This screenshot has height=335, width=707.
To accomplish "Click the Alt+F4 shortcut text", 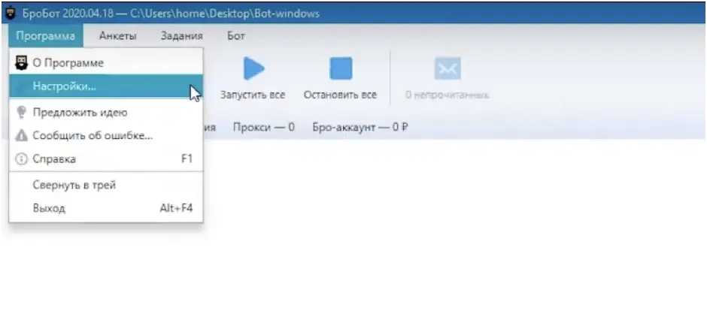I will point(176,209).
